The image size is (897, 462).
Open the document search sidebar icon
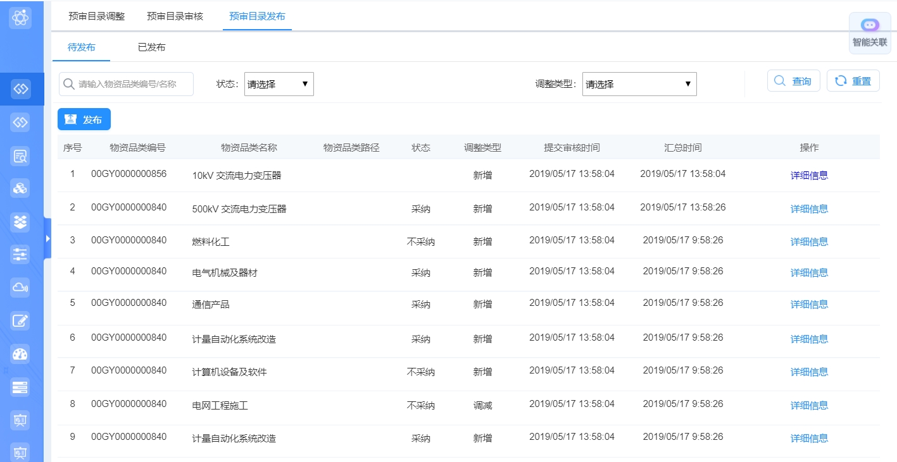(21, 155)
